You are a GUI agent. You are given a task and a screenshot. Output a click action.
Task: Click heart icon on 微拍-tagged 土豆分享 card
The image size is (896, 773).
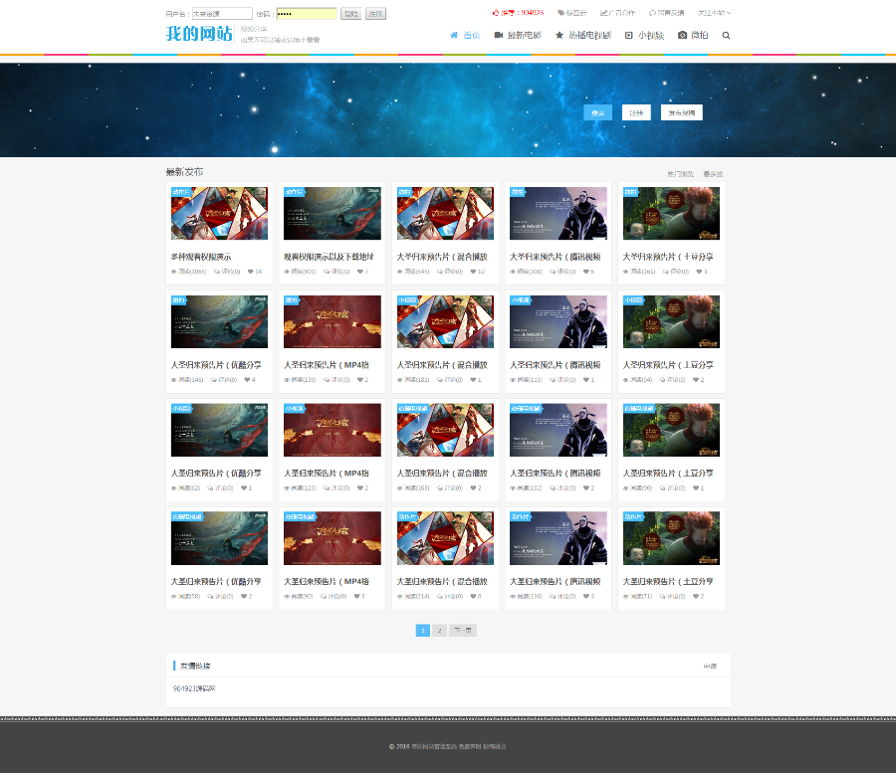coord(699,272)
